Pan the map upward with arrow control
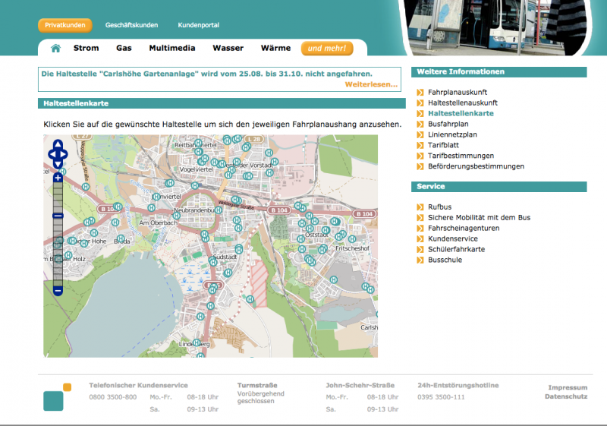The image size is (607, 426). point(58,144)
